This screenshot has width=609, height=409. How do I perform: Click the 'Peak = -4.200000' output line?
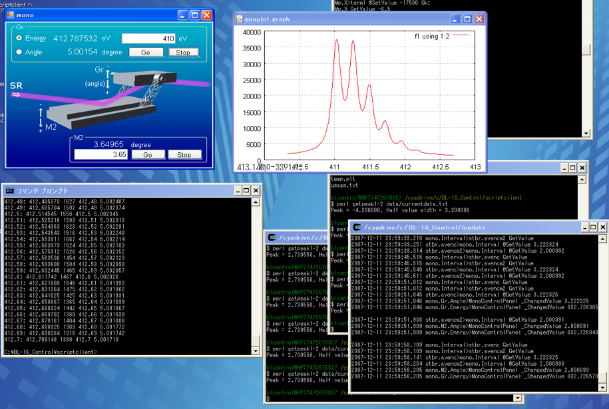coord(399,210)
